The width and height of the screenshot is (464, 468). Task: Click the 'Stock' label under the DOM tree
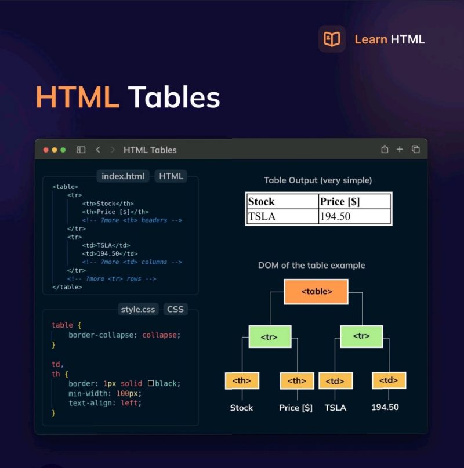241,408
